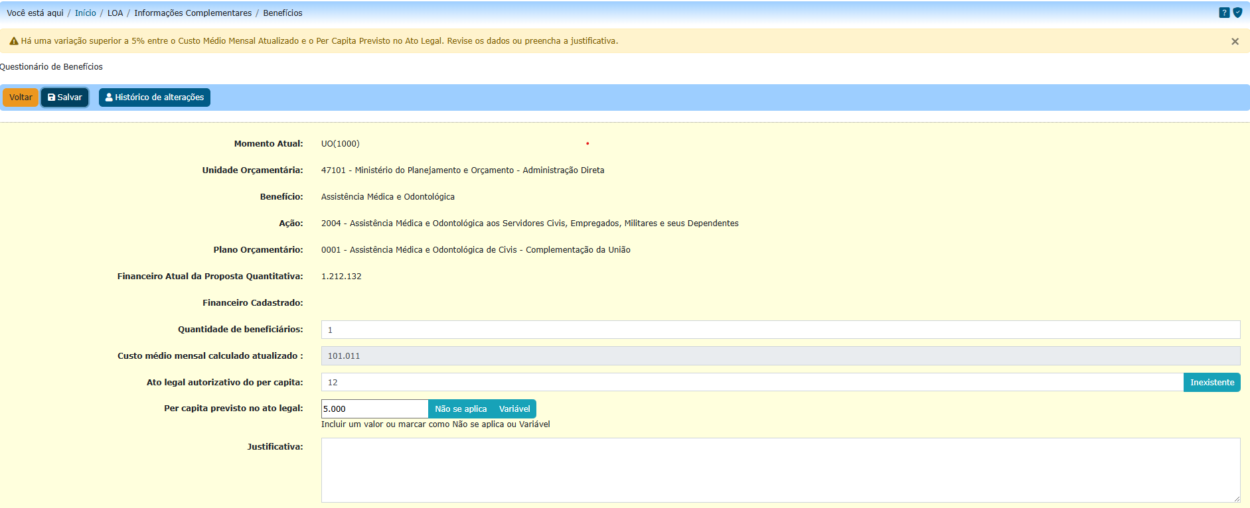Open Histórico de alterações
This screenshot has height=508, width=1250.
pyautogui.click(x=155, y=97)
